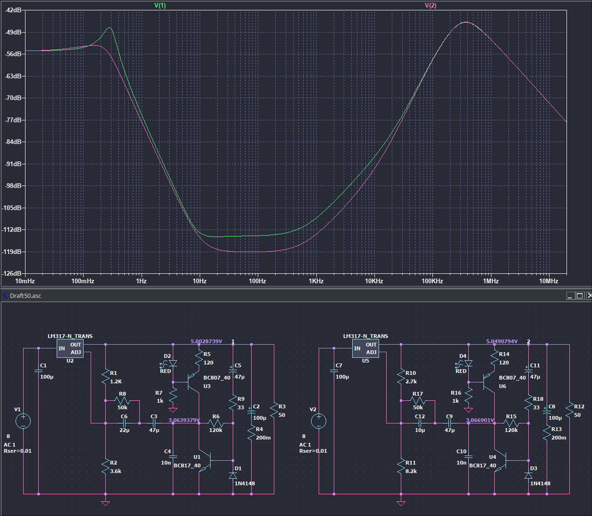Click the 1KHz frequency axis label
This screenshot has height=516, width=592.
pos(316,281)
